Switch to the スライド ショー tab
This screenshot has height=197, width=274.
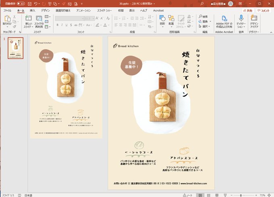pyautogui.click(x=104, y=10)
